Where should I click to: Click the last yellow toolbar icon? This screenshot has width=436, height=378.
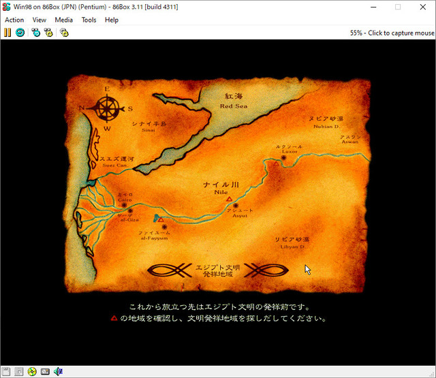pos(64,33)
